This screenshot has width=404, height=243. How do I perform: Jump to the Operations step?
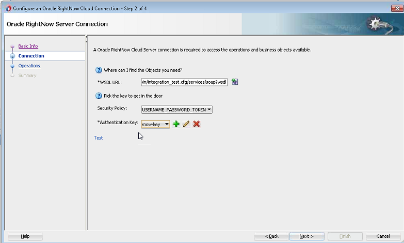tap(29, 66)
